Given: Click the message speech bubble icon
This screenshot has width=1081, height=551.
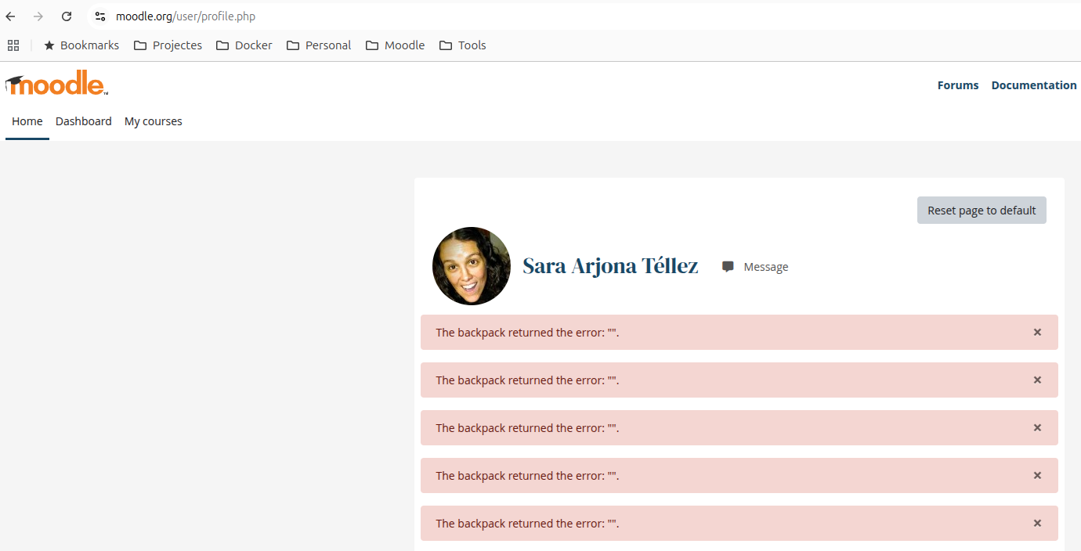Looking at the screenshot, I should point(728,267).
